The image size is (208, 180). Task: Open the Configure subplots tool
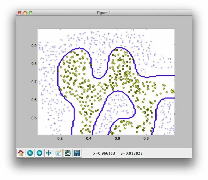tap(68, 153)
